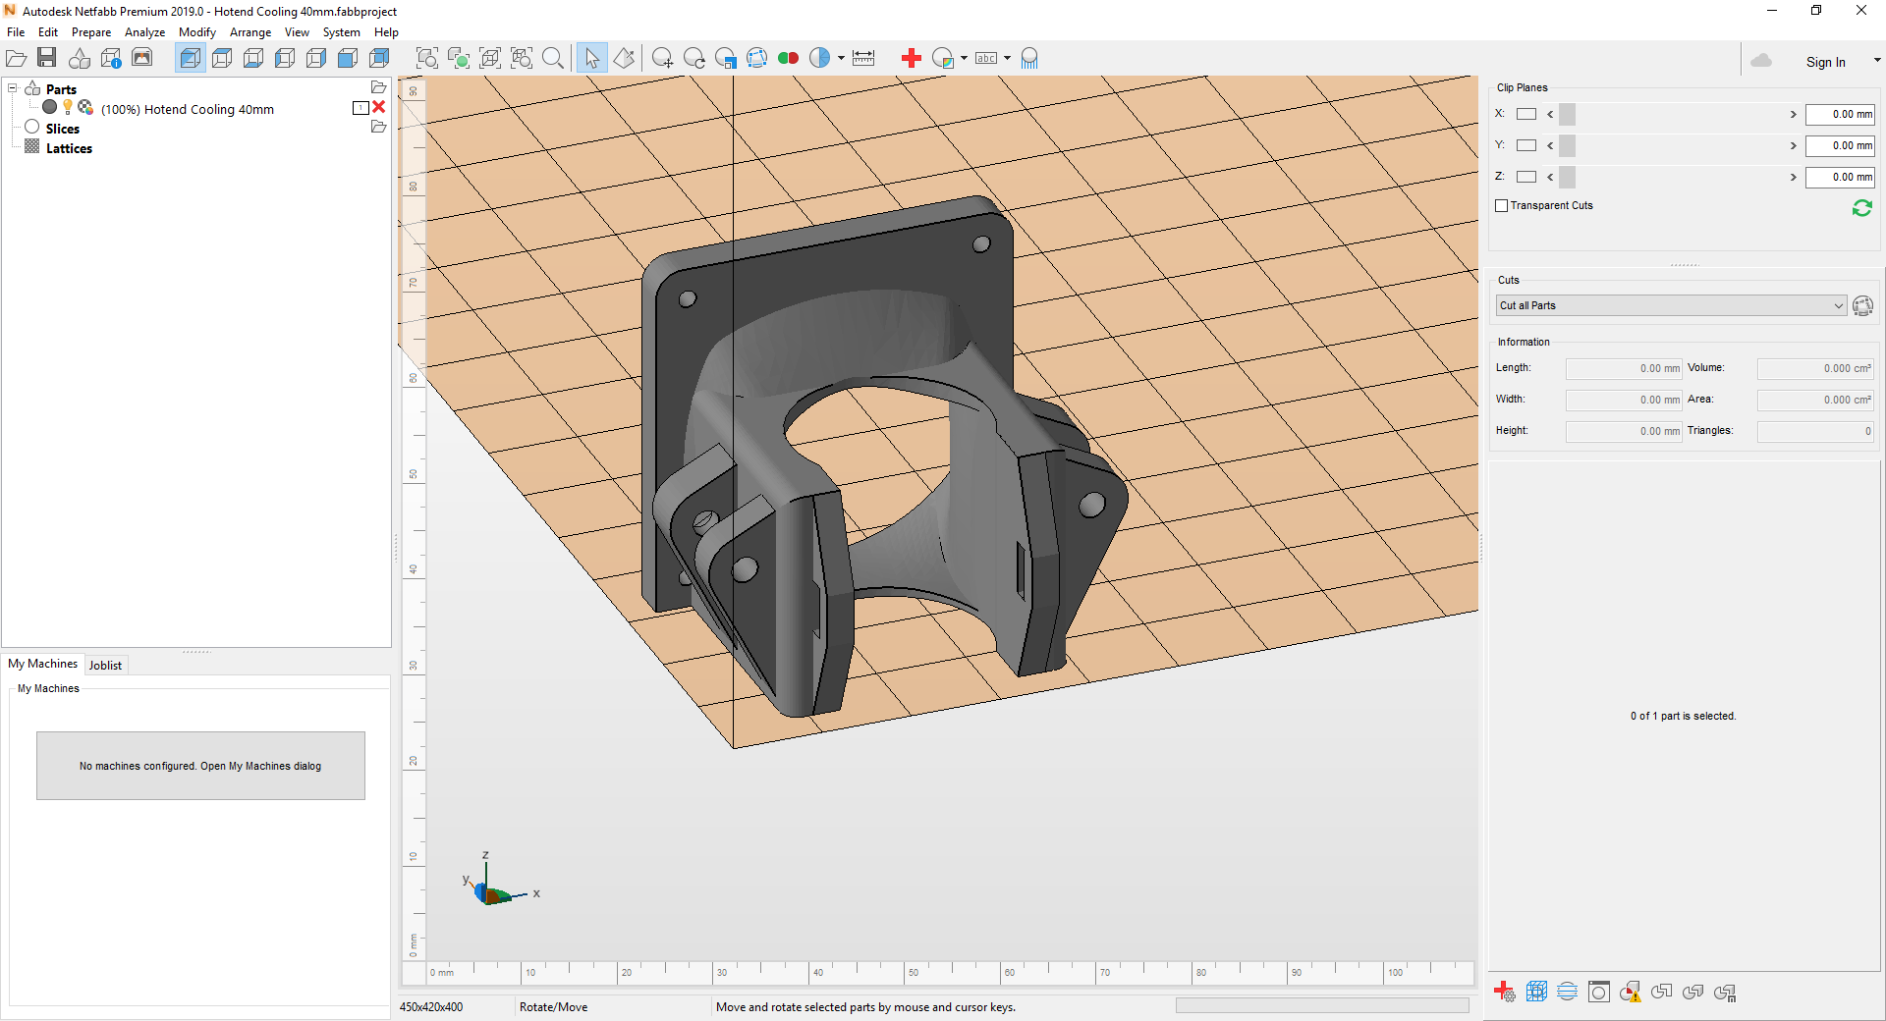Click the green refresh clip planes icon
Screen dimensions: 1886x1021
[1861, 208]
